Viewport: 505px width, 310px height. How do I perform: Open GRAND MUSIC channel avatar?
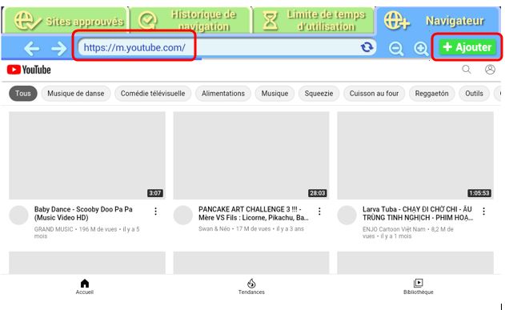(18, 215)
